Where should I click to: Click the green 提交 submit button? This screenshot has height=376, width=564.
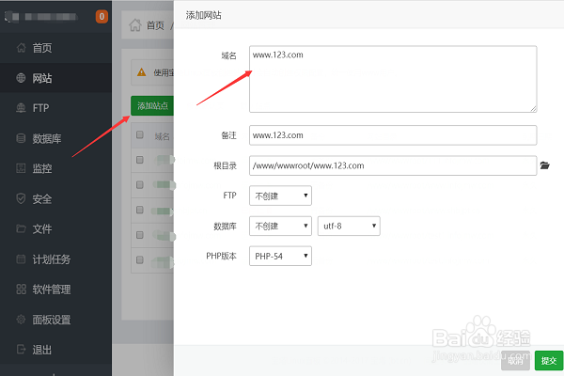tap(549, 361)
